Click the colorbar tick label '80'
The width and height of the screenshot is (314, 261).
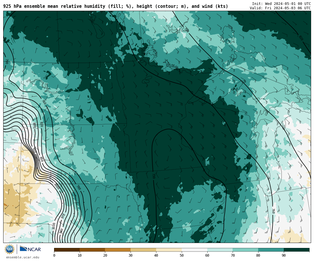258,255
